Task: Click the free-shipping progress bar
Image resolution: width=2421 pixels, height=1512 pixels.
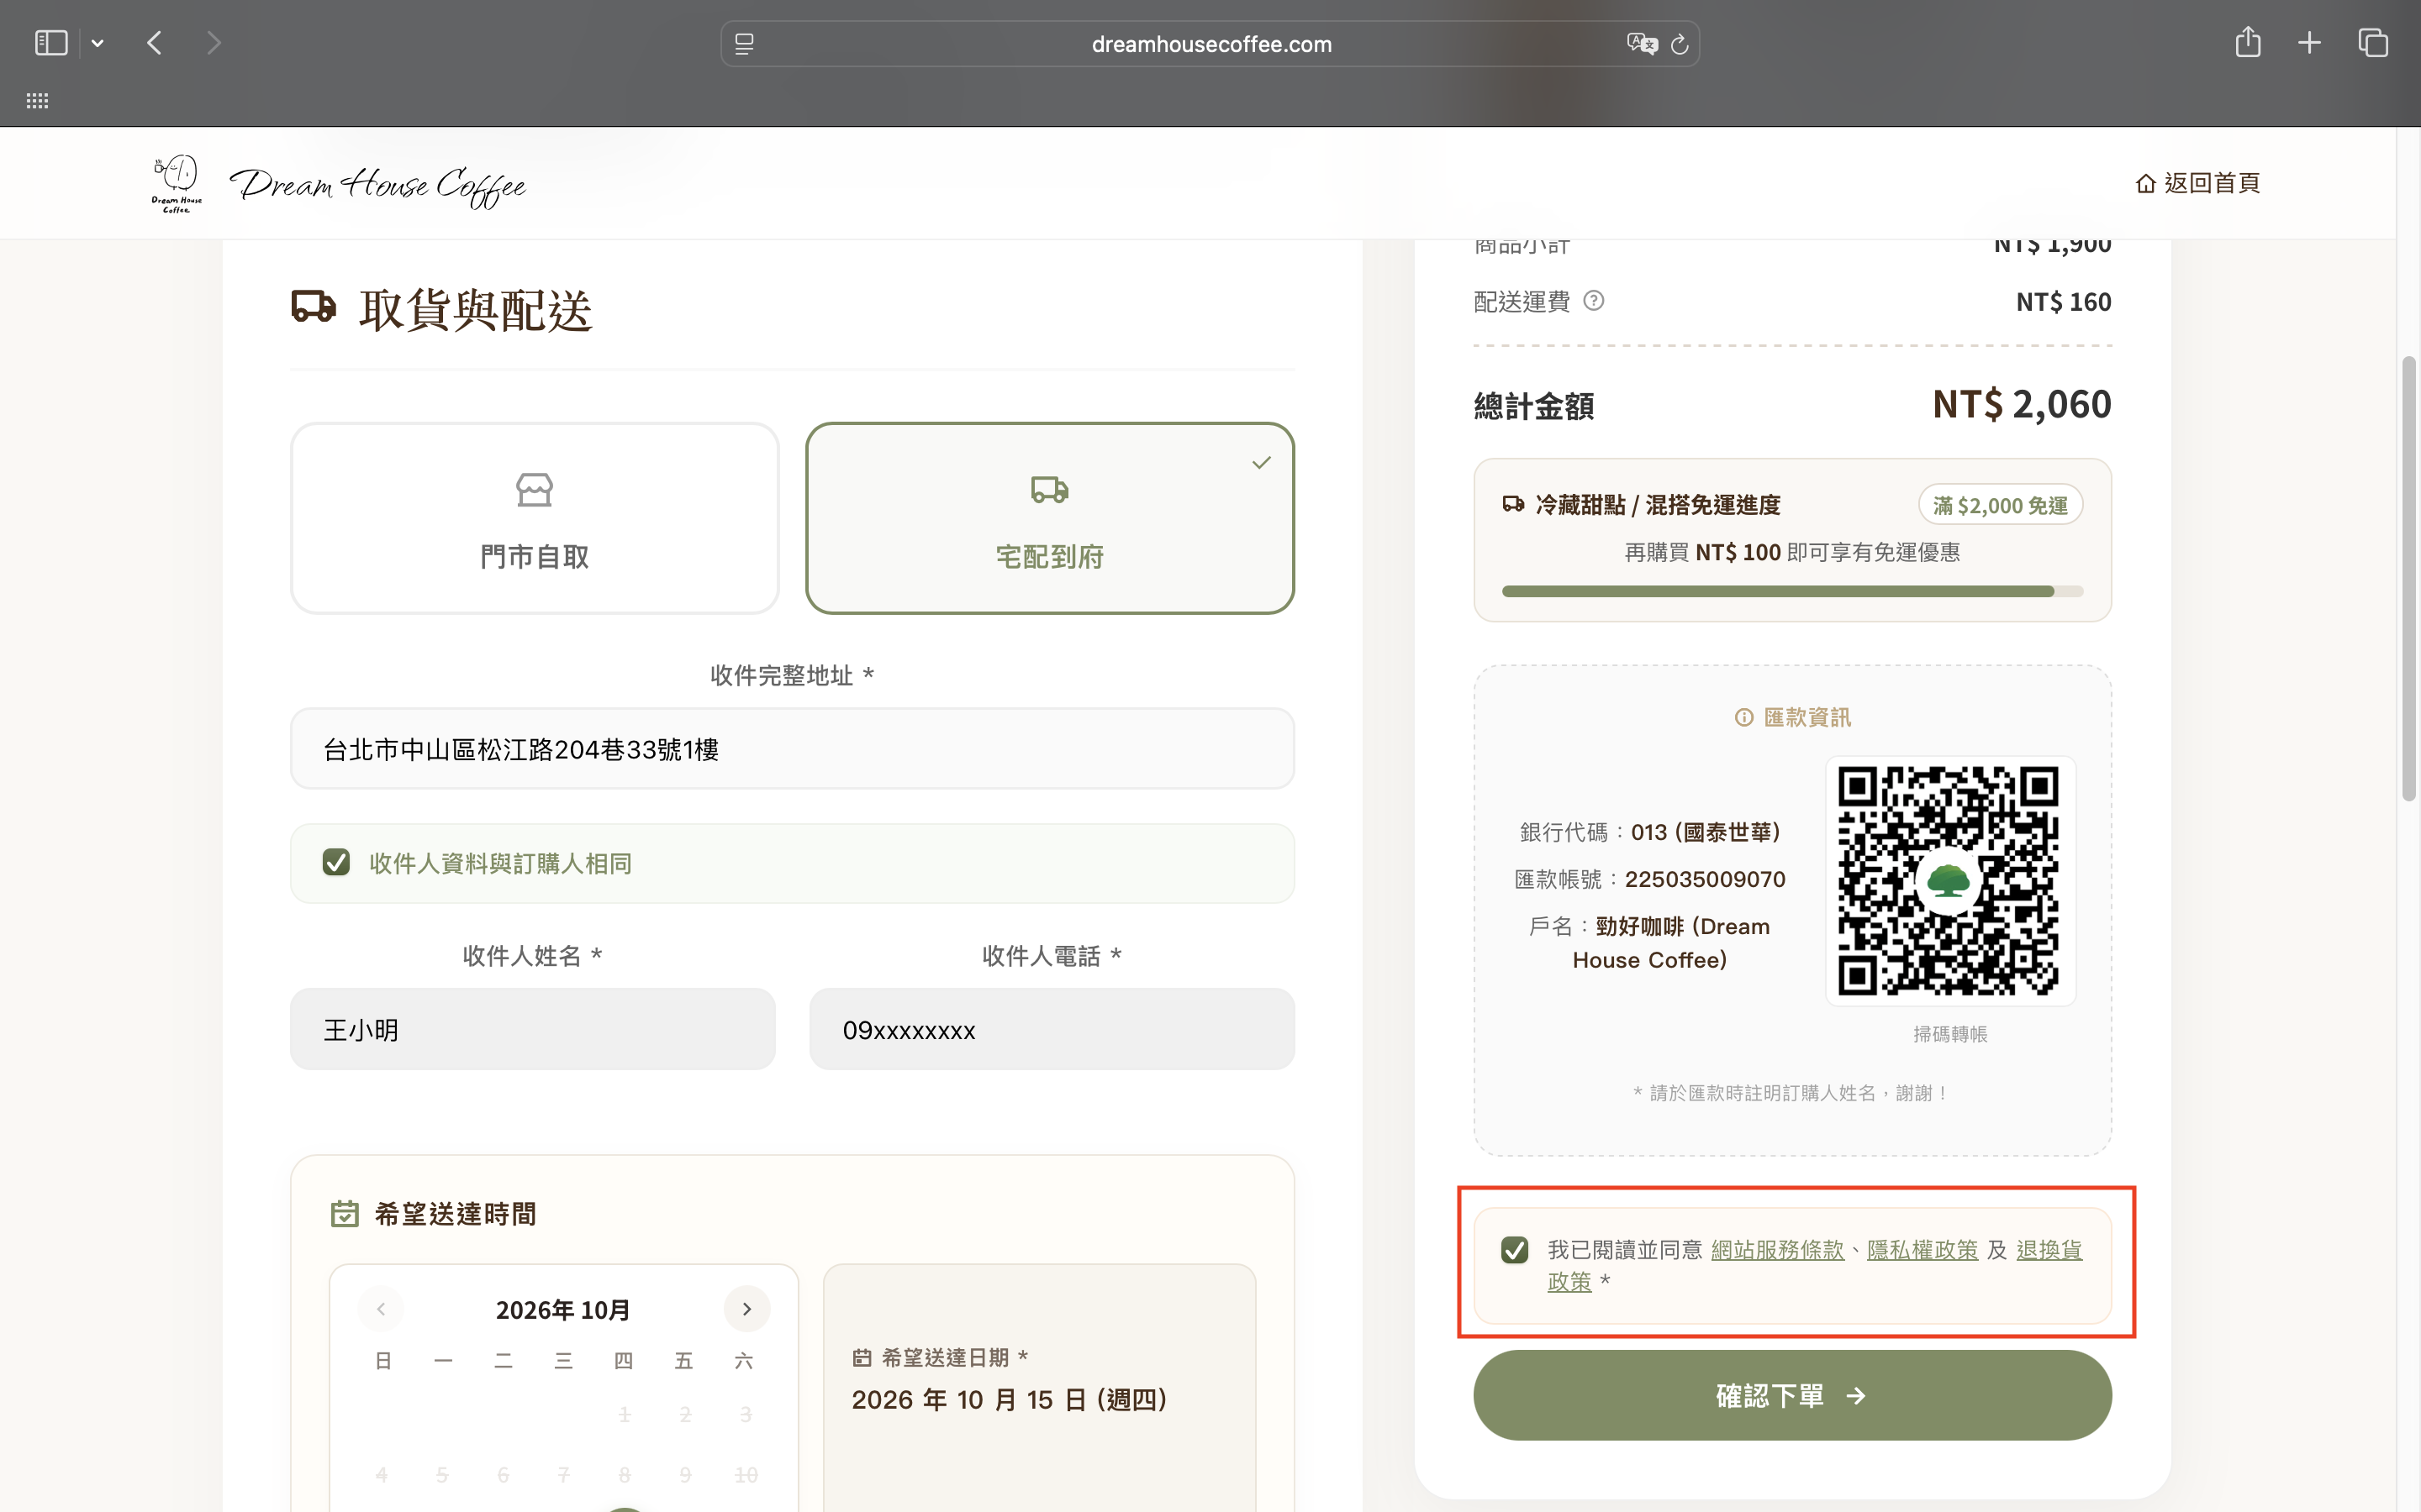Action: pos(1791,591)
